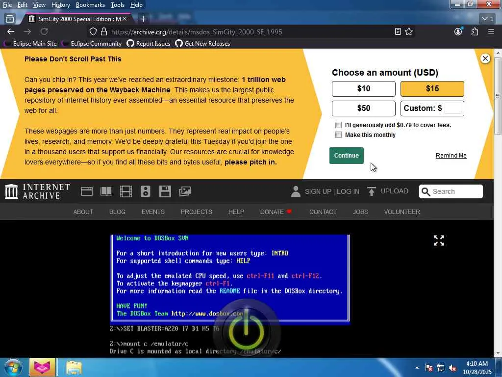This screenshot has height=377, width=502.
Task: Click the Remind Me link
Action: [x=451, y=156]
